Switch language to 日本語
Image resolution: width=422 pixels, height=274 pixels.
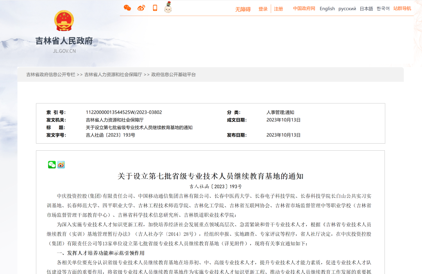(366, 9)
